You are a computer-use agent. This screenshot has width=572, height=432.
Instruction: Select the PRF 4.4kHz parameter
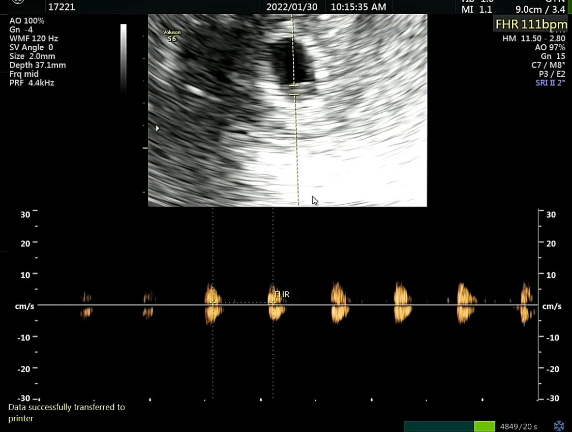(x=32, y=83)
